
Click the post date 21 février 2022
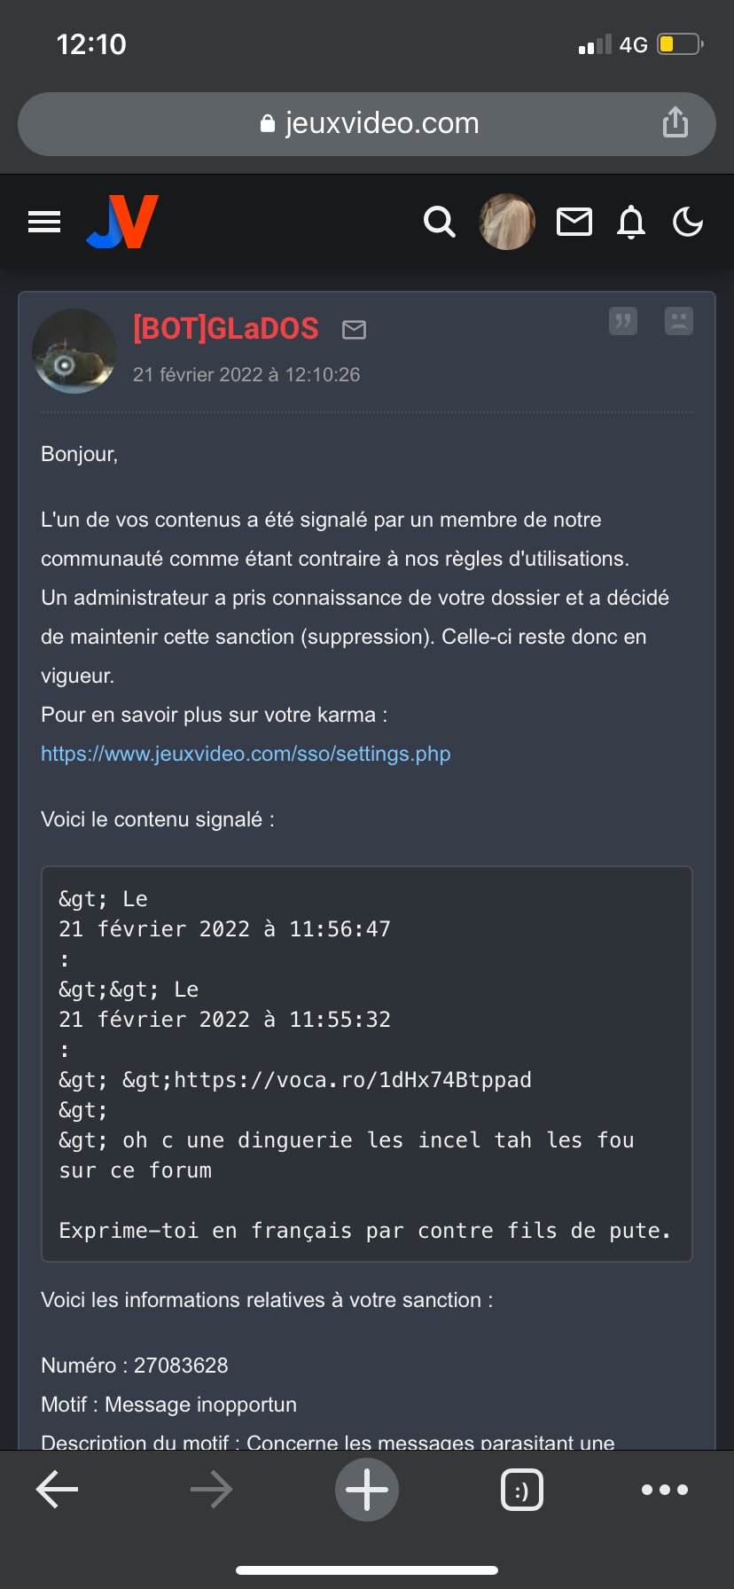click(x=246, y=375)
